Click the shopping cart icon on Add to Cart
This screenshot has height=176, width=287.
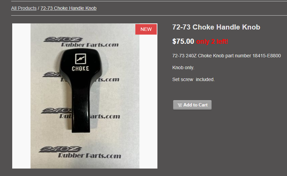[x=179, y=105]
